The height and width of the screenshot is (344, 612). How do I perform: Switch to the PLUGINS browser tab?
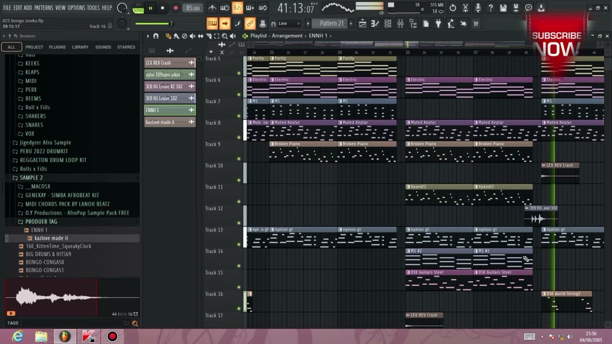(x=57, y=47)
